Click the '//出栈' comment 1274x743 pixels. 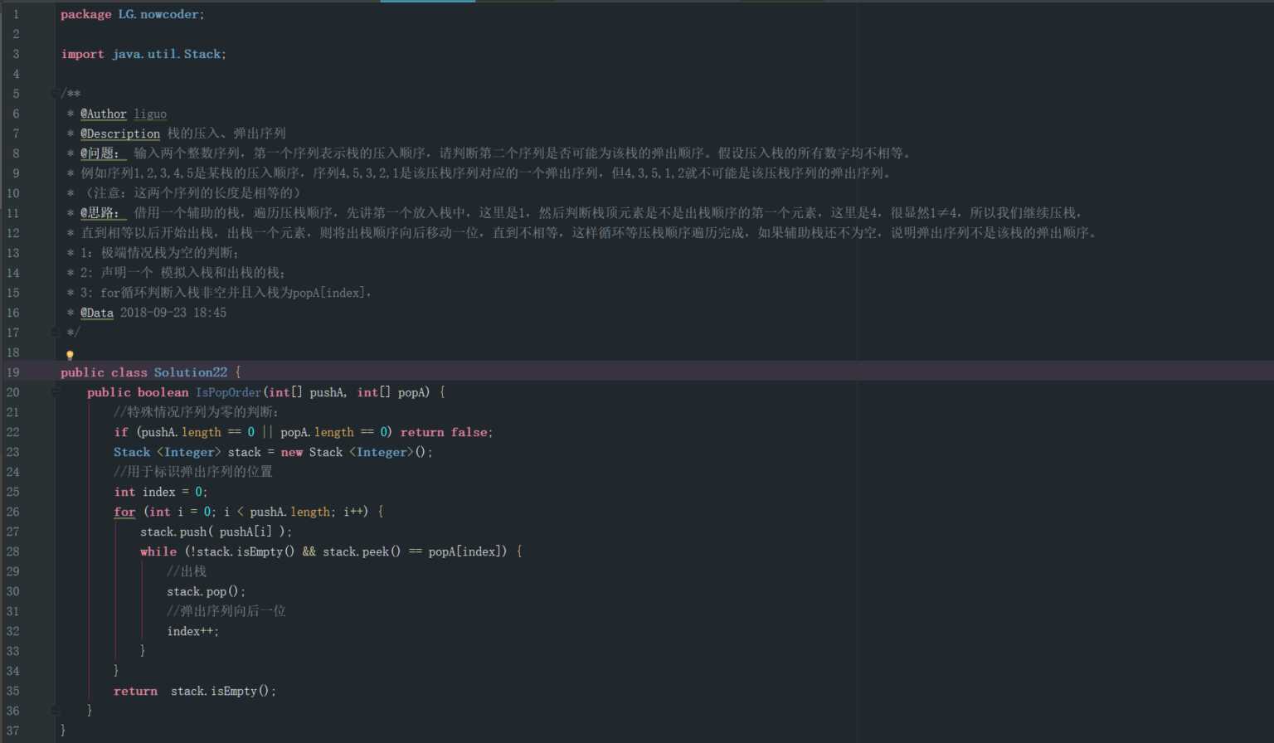point(187,571)
